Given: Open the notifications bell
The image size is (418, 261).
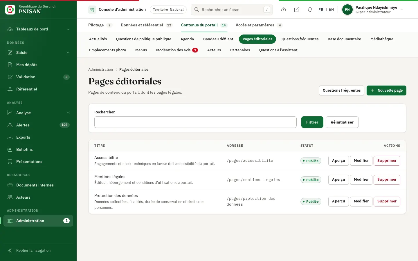Looking at the screenshot, I should coord(310,10).
